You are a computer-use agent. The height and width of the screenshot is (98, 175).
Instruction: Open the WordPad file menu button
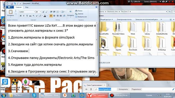click(x=10, y=7)
